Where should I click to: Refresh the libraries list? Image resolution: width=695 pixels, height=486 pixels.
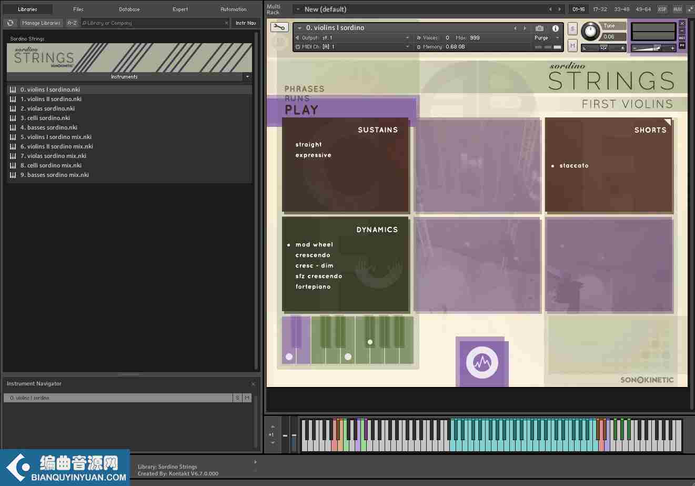pos(10,23)
